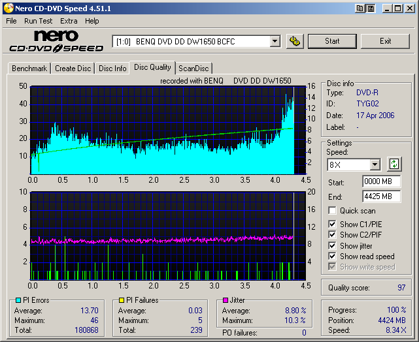This screenshot has width=419, height=342.
Task: Uncheck Show C2/PIF
Action: [332, 235]
